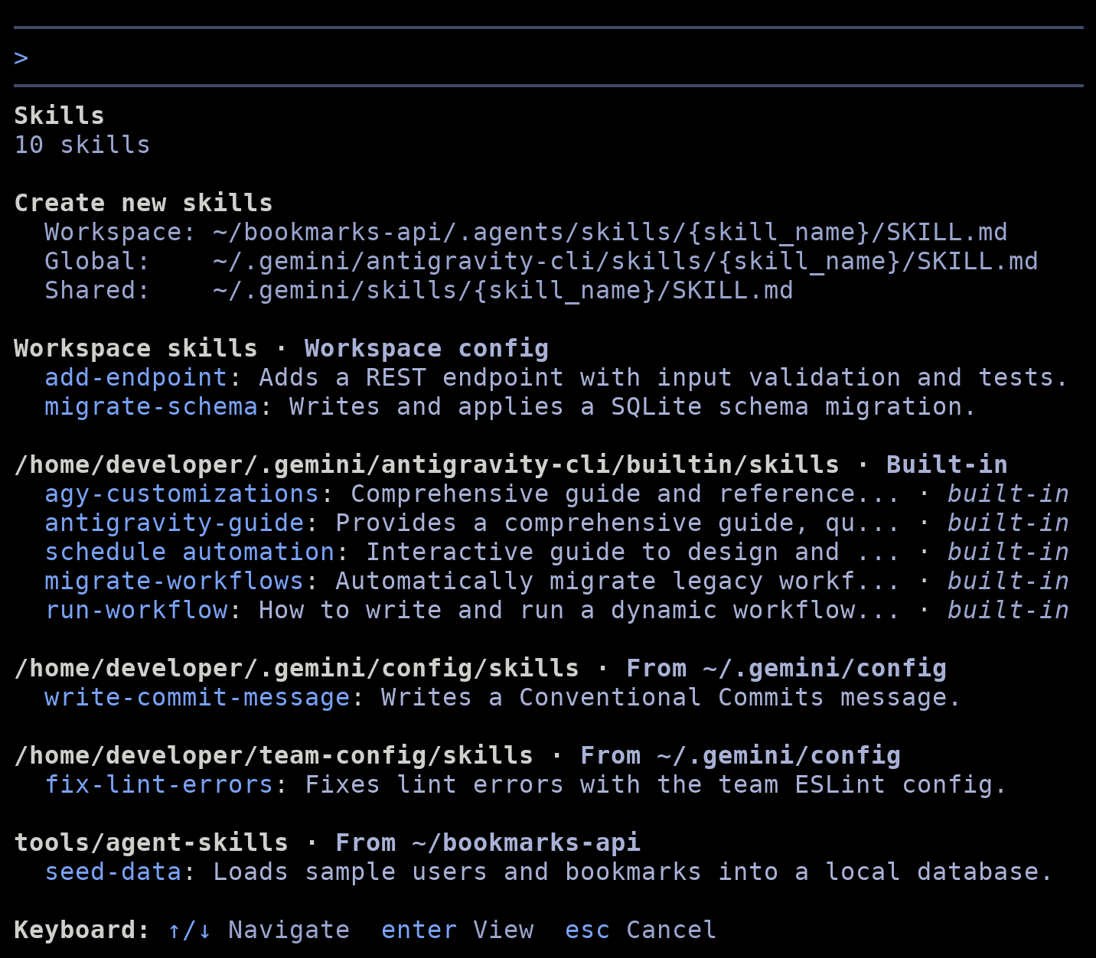
Task: Click the Skills heading
Action: 59,116
